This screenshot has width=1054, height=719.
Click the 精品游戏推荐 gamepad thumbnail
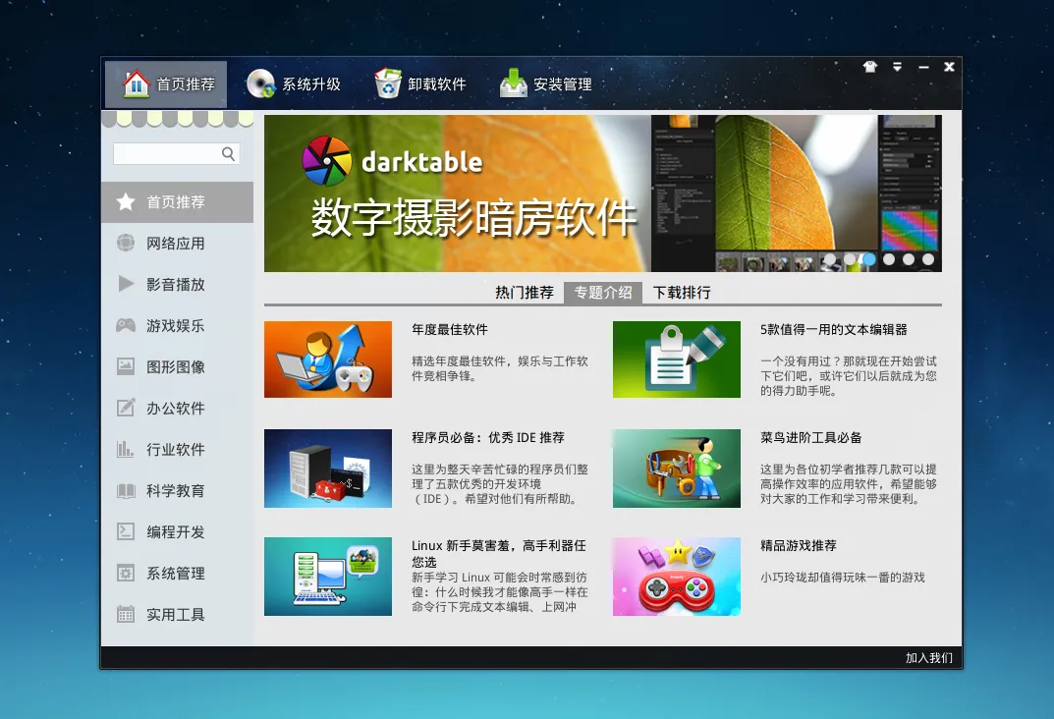pyautogui.click(x=676, y=577)
